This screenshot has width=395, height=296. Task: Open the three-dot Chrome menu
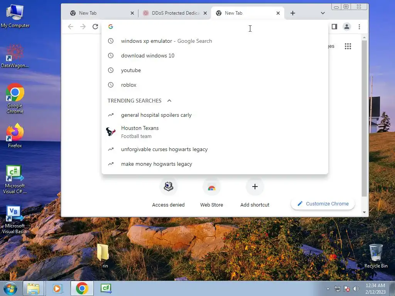359,27
